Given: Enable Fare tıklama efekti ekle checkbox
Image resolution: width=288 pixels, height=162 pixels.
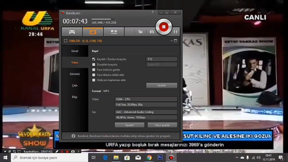Looking at the screenshot, I should [94, 75].
